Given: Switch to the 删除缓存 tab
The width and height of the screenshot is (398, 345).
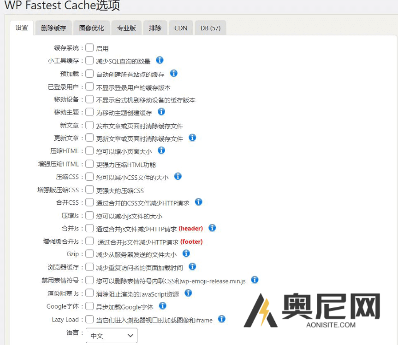Looking at the screenshot, I should point(53,28).
